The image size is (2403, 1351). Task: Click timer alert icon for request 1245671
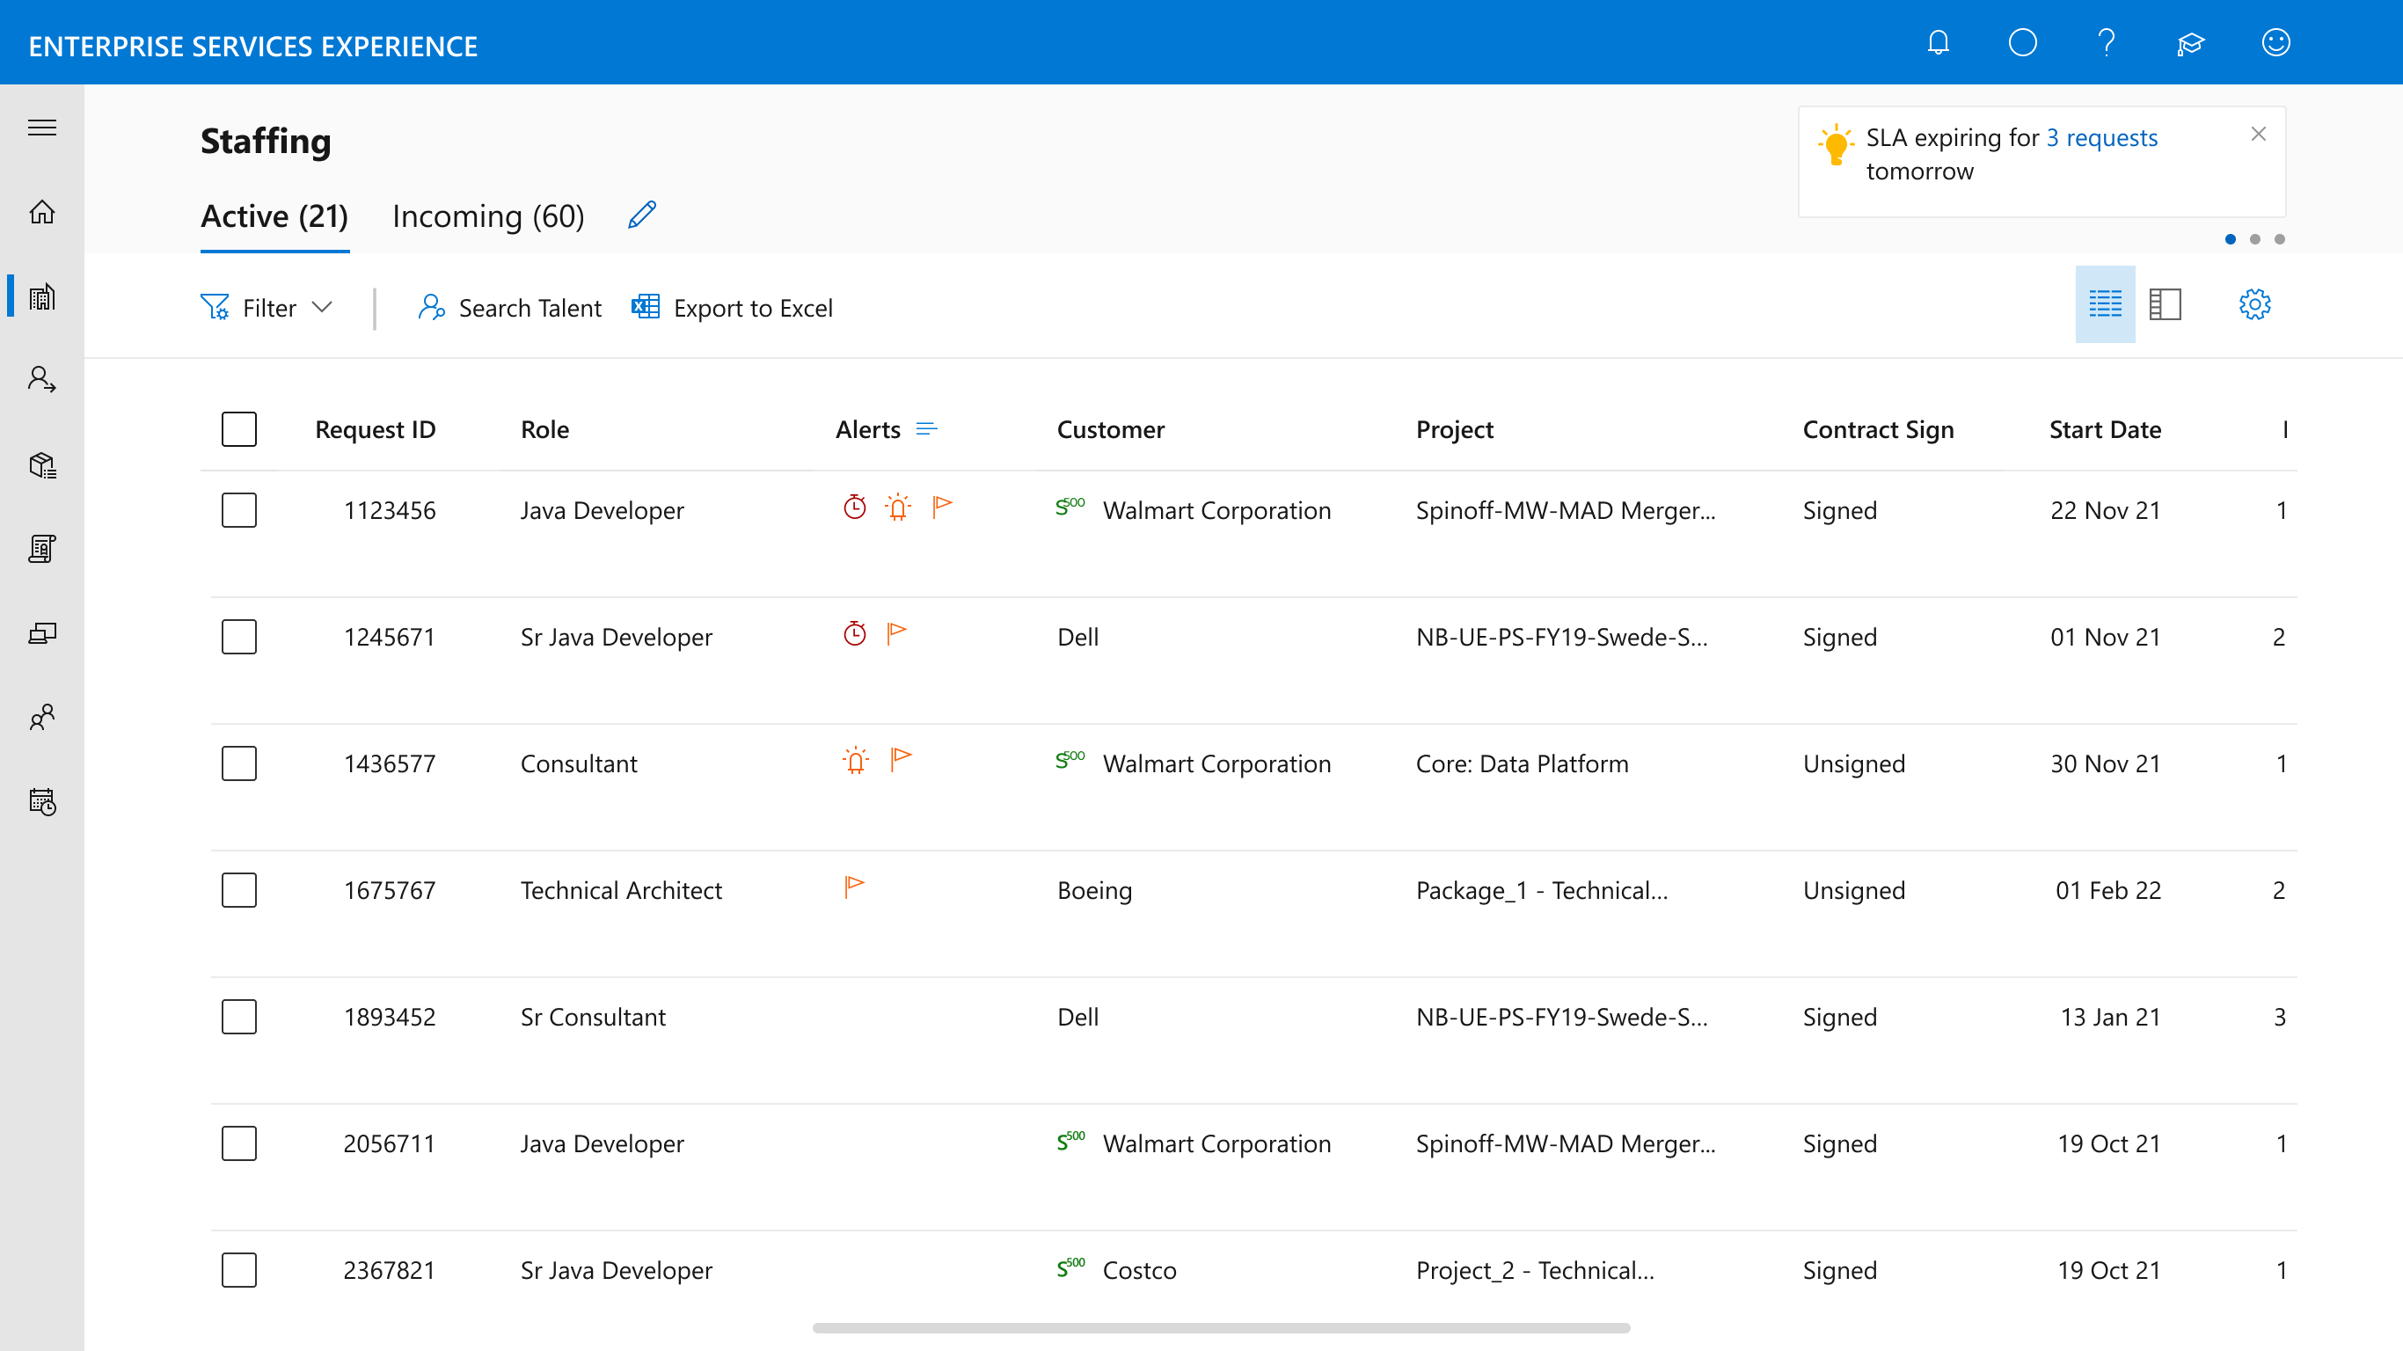coord(854,633)
